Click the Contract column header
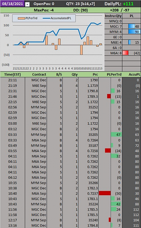The image size is (141, 228). [x=39, y=74]
